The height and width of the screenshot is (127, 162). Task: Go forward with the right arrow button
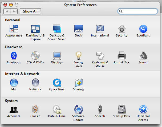[14, 11]
